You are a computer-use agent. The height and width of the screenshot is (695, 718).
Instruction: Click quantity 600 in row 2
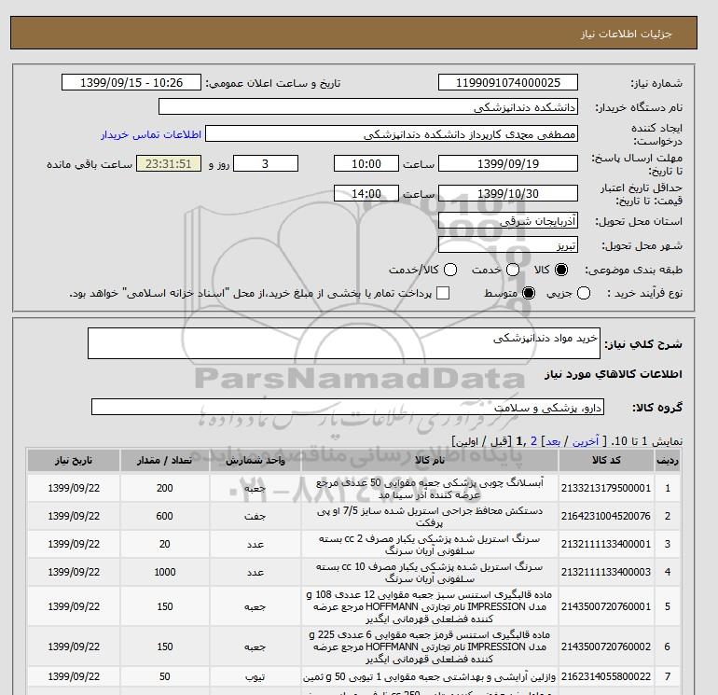click(x=165, y=516)
